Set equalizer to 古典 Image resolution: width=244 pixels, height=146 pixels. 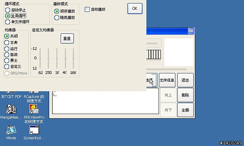[6, 43]
